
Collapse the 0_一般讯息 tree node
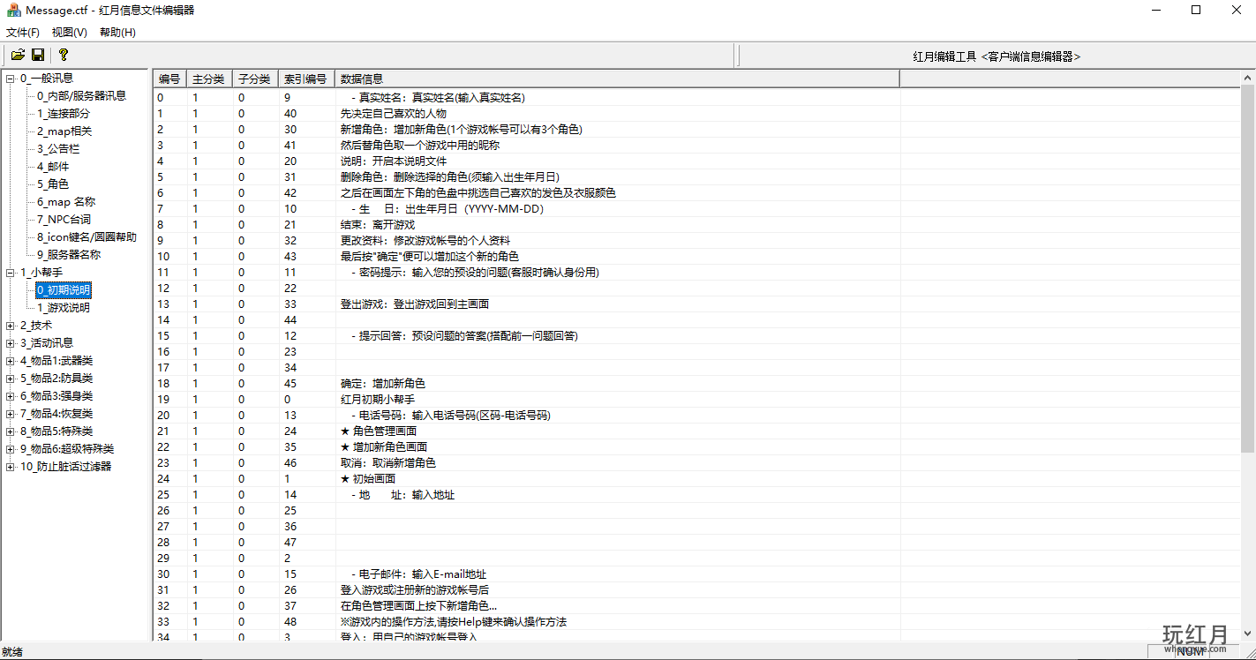[x=10, y=79]
